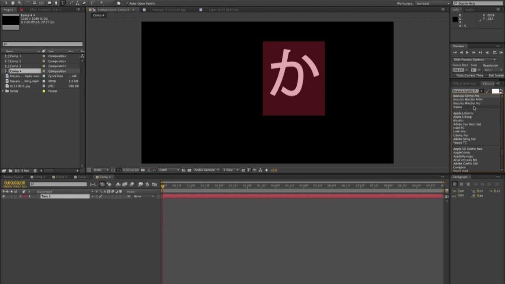
Task: Open the viewer magnification 50% dropdown
Action: (x=100, y=170)
